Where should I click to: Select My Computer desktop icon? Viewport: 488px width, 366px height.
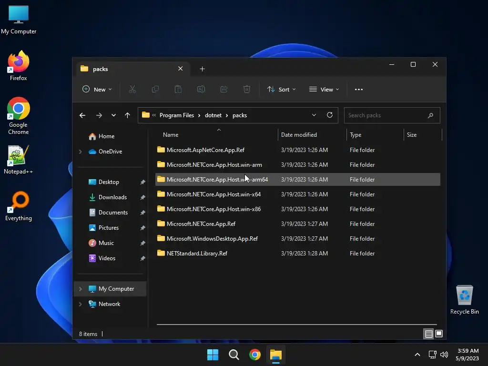point(19,20)
